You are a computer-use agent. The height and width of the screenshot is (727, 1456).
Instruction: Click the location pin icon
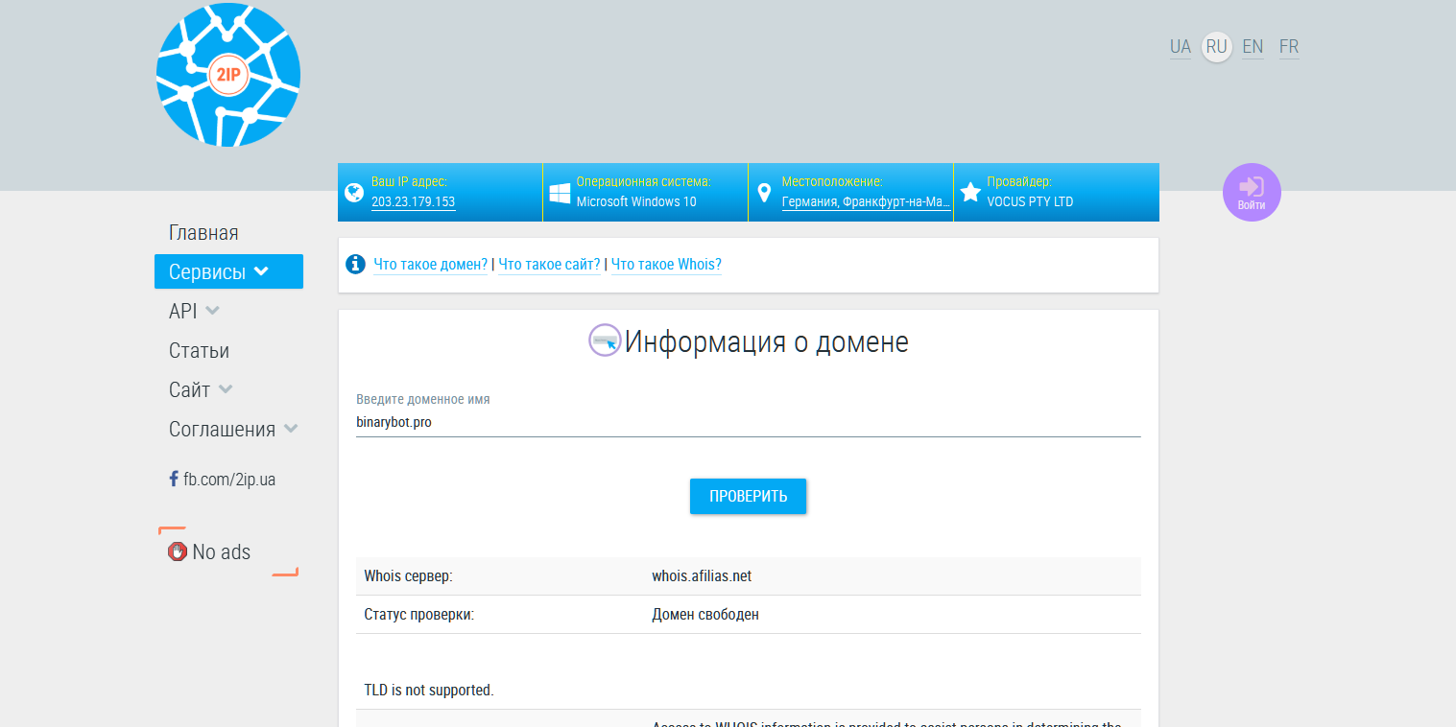(x=764, y=193)
